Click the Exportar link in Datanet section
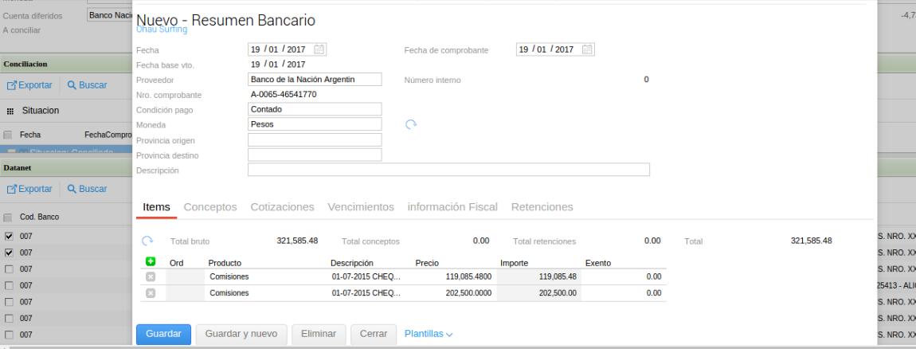916x349 pixels. 30,189
